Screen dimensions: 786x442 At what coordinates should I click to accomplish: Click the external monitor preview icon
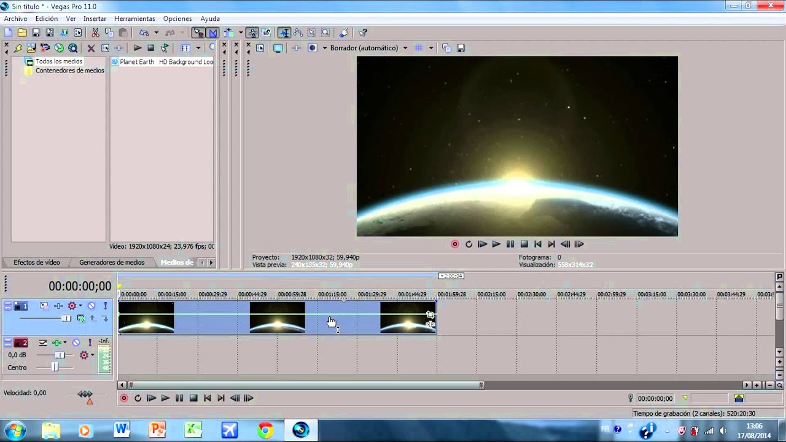click(278, 48)
